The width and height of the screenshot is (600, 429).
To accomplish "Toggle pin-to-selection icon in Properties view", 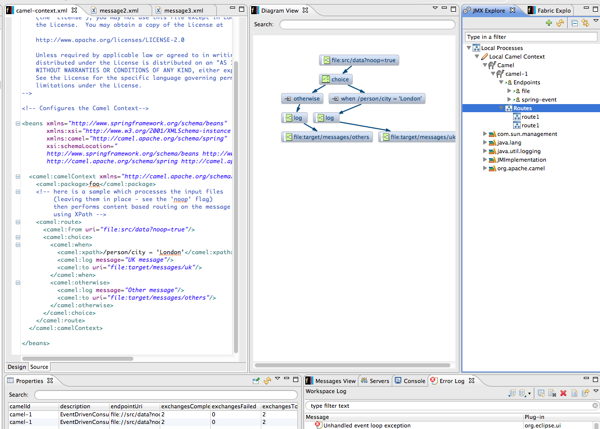I will 256,381.
